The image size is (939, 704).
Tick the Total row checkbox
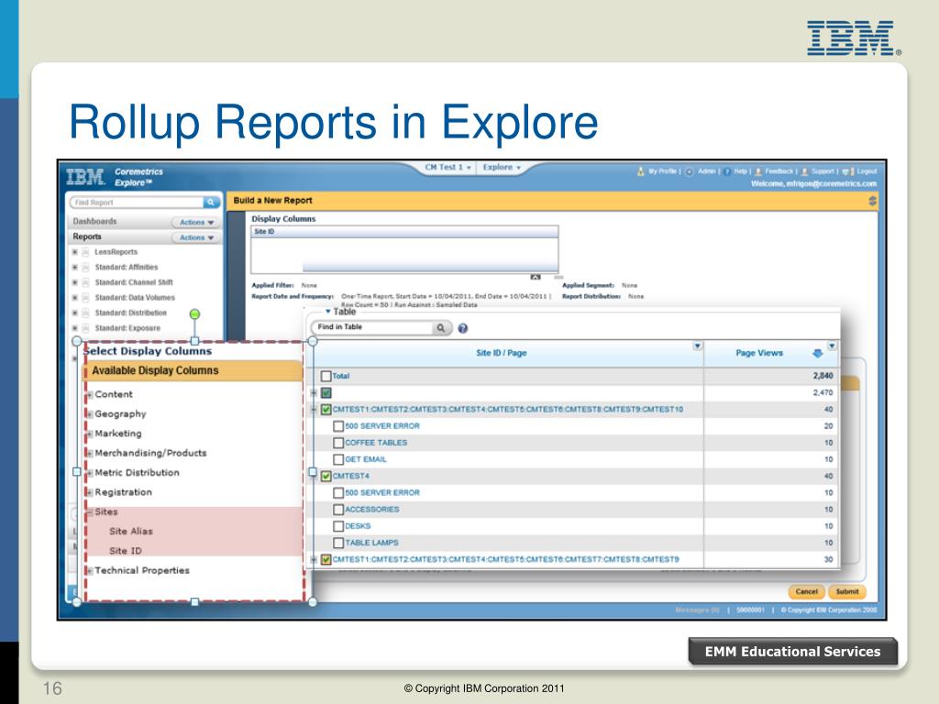tap(326, 376)
